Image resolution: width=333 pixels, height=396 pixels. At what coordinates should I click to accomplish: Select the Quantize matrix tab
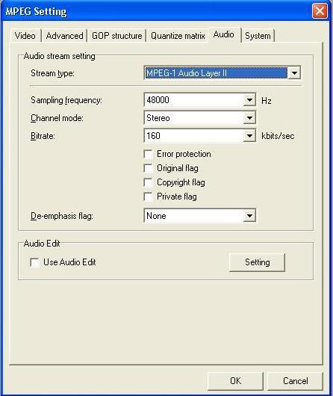[x=178, y=36]
